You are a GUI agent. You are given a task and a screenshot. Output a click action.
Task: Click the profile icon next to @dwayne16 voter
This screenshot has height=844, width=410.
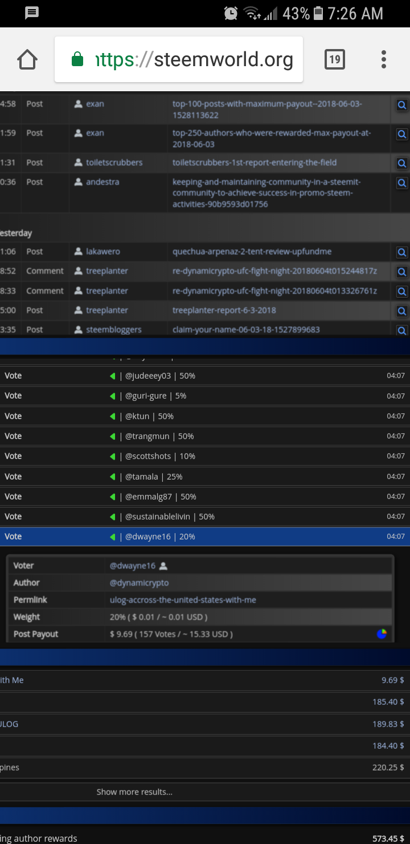click(163, 566)
